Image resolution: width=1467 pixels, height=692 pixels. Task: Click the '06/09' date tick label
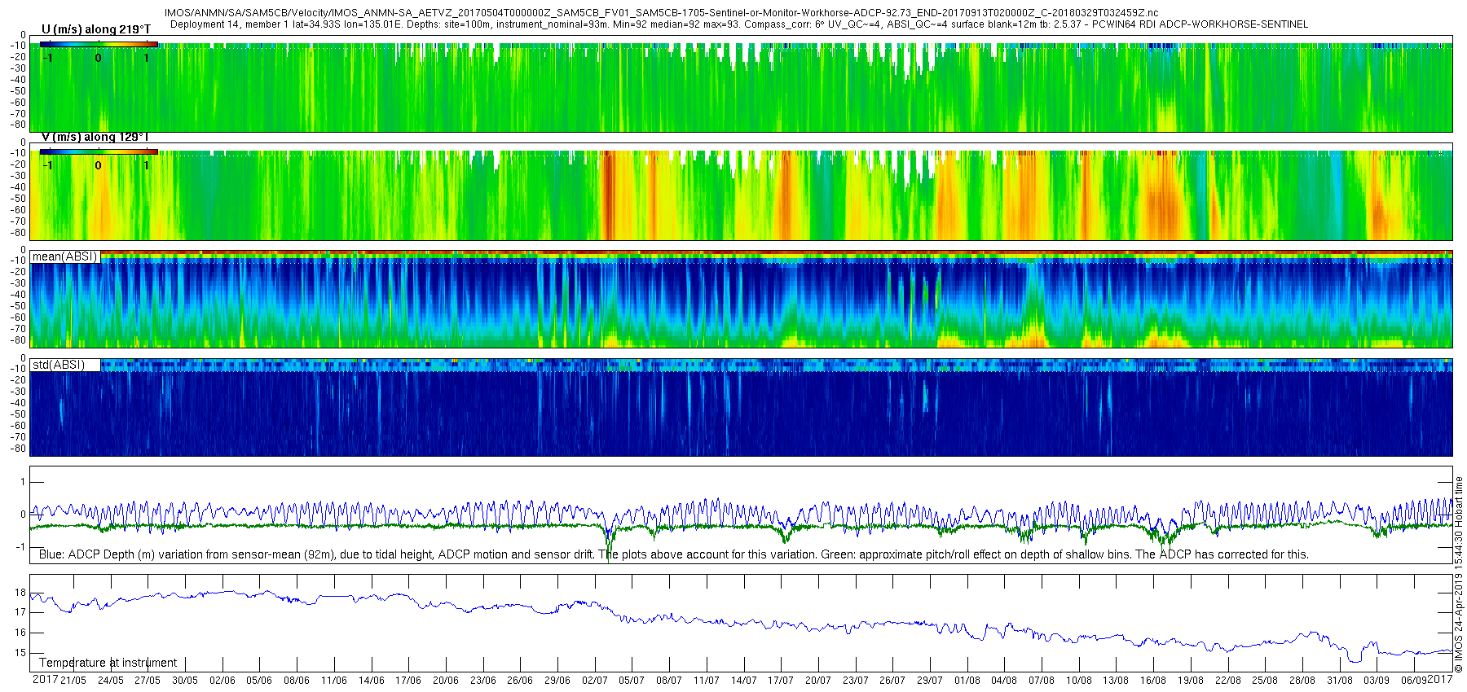click(1414, 681)
